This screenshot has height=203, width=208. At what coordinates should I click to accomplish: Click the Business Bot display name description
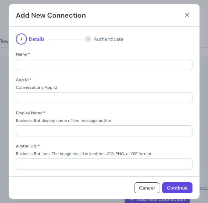click(x=63, y=120)
